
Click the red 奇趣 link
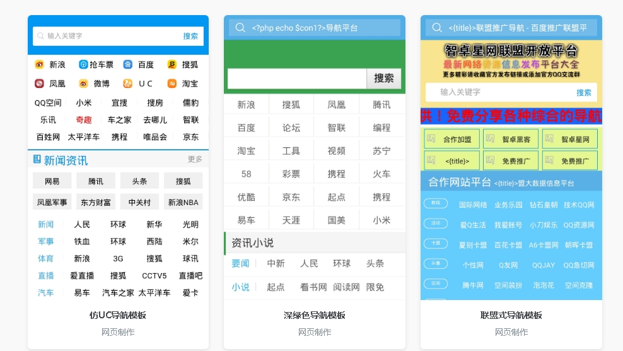[x=84, y=120]
